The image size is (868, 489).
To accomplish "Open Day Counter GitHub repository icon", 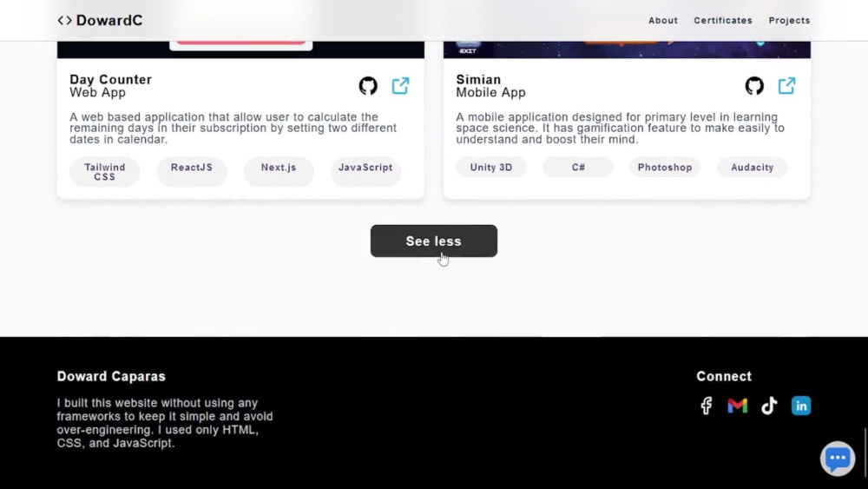I will coord(368,86).
